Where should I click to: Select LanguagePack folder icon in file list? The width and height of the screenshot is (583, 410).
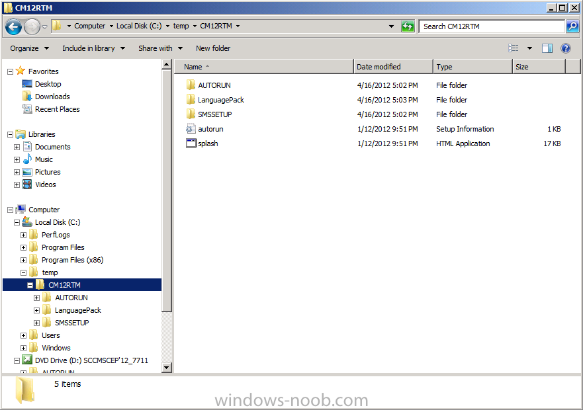tap(191, 100)
